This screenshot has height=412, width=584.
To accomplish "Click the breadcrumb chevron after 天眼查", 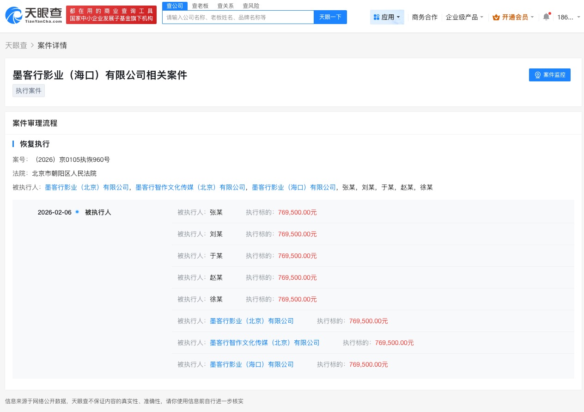I will (x=32, y=45).
